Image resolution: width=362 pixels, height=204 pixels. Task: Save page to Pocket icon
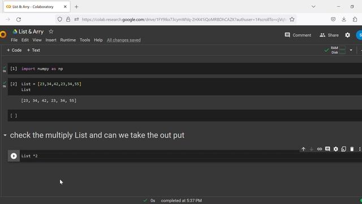[333, 19]
